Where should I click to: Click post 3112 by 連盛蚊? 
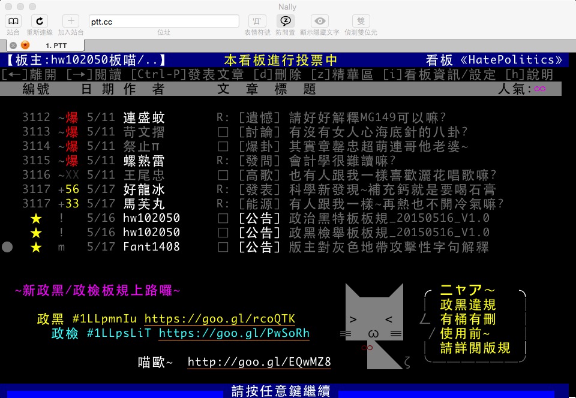tap(233, 117)
